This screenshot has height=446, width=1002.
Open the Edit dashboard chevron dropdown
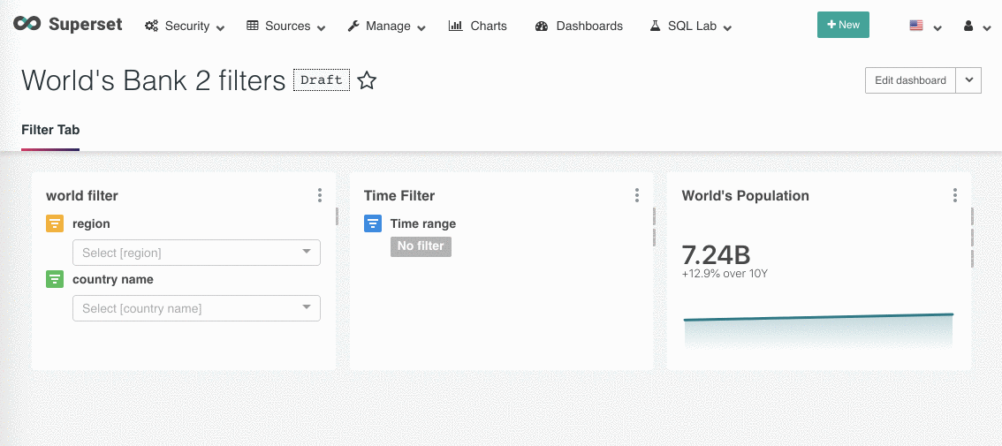coord(968,80)
